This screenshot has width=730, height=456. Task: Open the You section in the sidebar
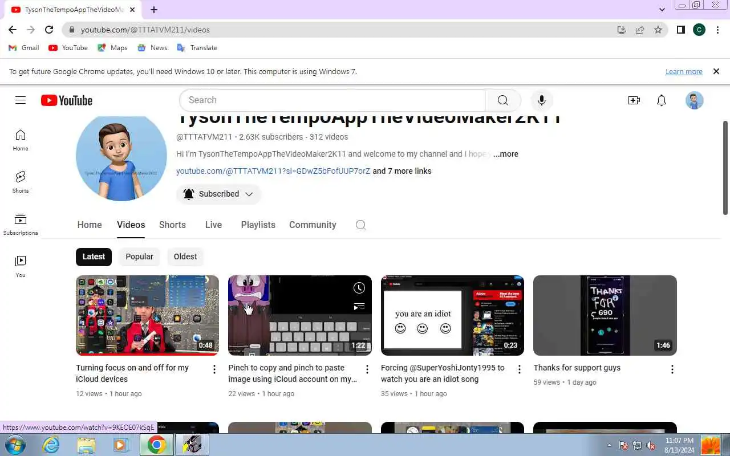tap(21, 267)
